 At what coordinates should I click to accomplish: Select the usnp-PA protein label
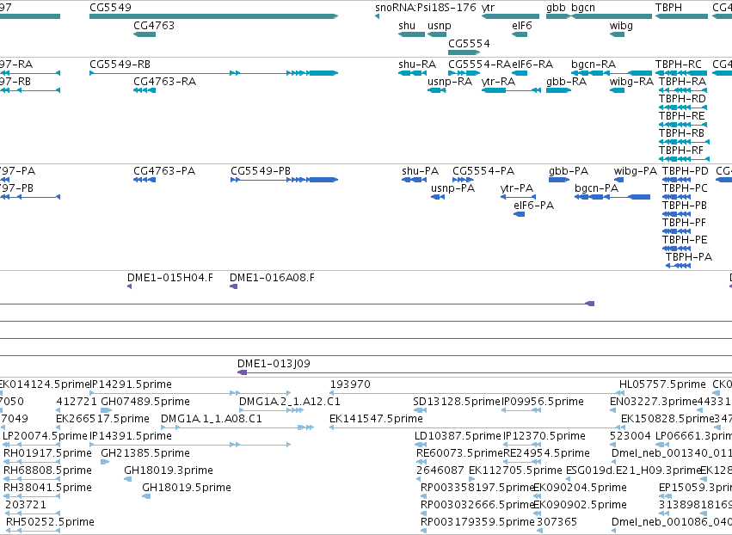click(x=452, y=188)
